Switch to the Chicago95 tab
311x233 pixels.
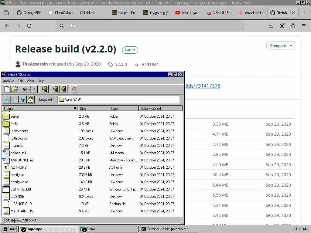point(29,13)
